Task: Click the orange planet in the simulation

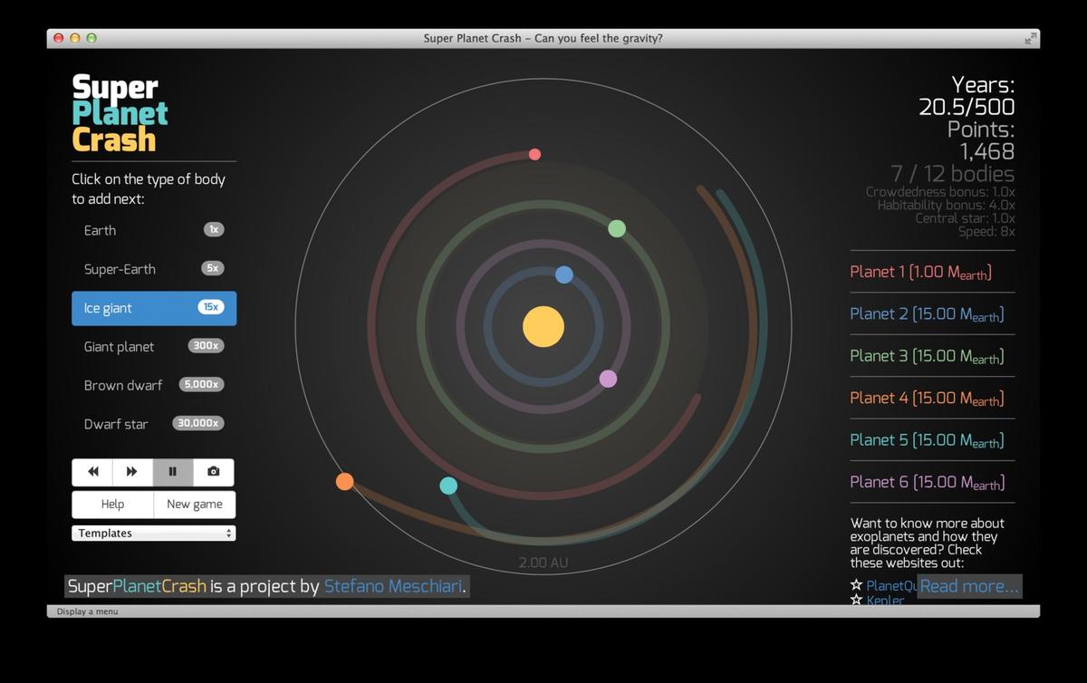Action: pyautogui.click(x=344, y=481)
